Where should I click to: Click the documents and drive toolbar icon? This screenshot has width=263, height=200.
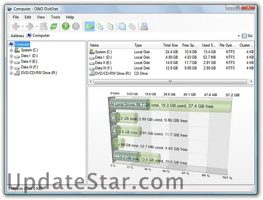[x=110, y=26]
